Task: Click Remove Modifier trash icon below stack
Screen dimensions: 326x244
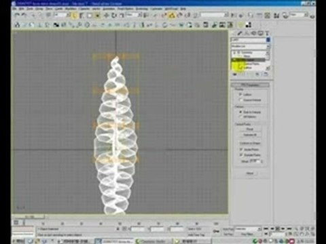Action: pos(257,75)
